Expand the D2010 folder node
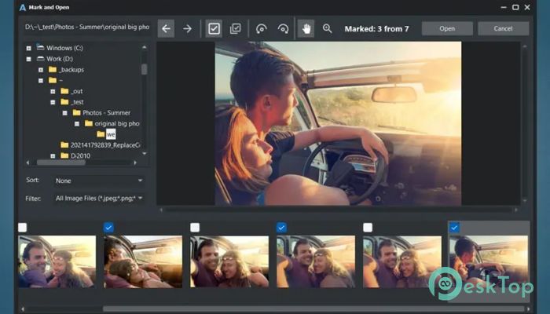This screenshot has width=550, height=314. [x=53, y=156]
